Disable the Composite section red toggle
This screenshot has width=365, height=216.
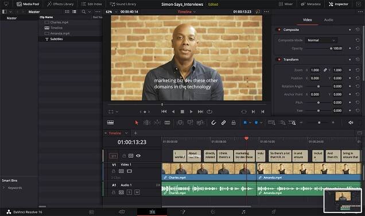pos(279,30)
